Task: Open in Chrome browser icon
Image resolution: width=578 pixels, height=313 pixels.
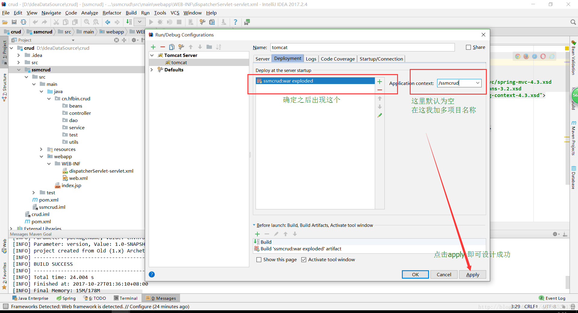Action: [x=518, y=56]
